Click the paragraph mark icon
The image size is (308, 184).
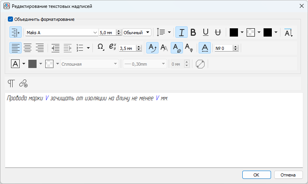(11, 83)
